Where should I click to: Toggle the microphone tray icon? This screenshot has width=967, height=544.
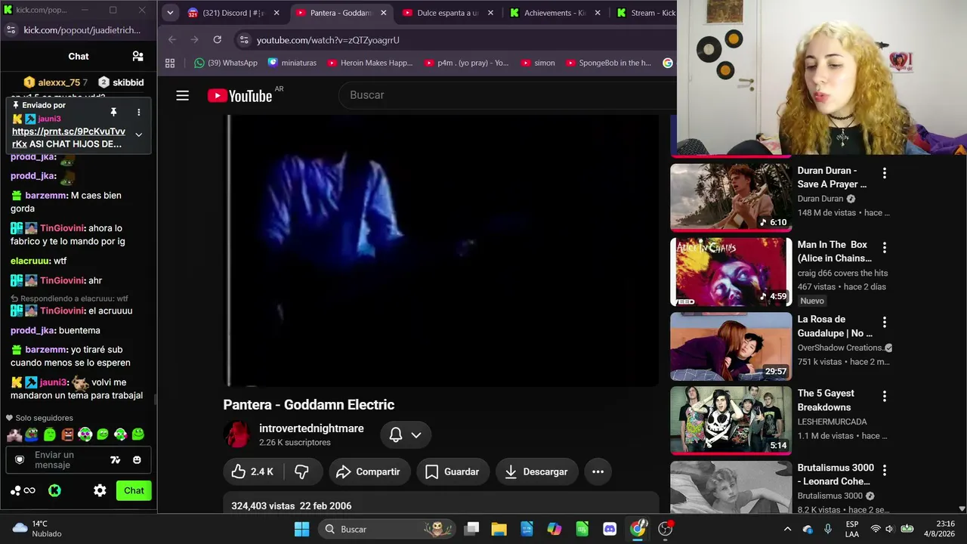coord(828,529)
